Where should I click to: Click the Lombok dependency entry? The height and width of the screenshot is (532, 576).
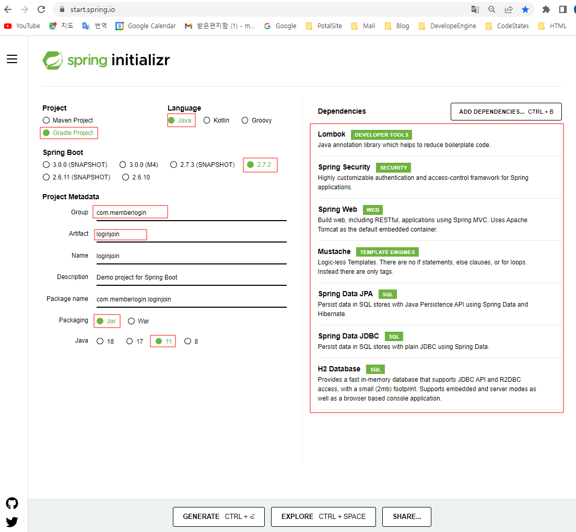click(439, 140)
